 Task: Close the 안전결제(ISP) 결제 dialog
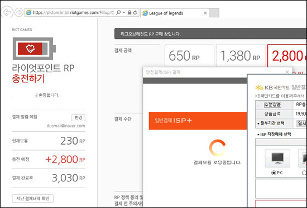pyautogui.click(x=287, y=72)
